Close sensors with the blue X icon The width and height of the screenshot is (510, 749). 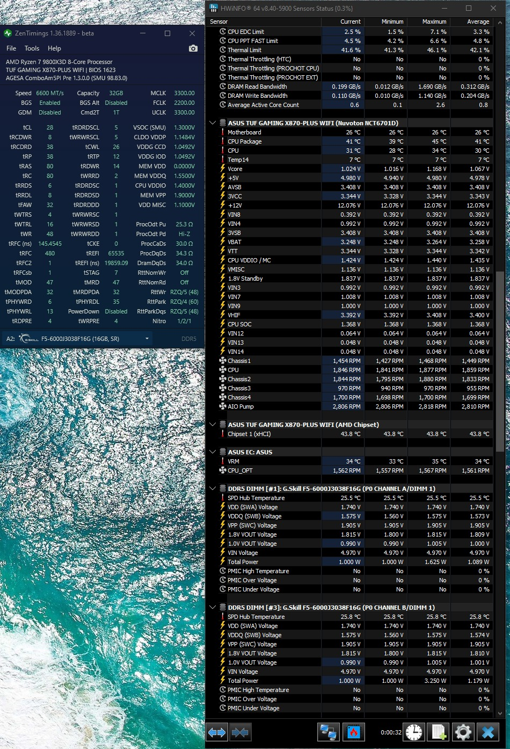coord(488,732)
